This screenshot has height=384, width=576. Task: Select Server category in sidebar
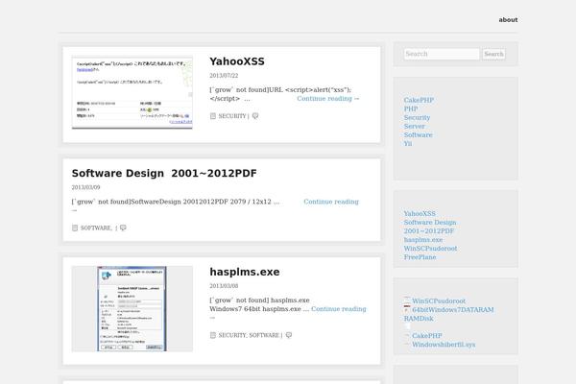pyautogui.click(x=415, y=126)
